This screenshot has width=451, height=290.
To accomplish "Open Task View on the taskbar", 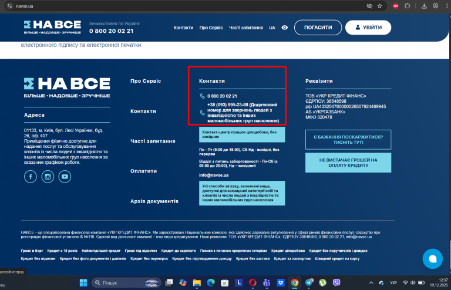I will (x=169, y=283).
